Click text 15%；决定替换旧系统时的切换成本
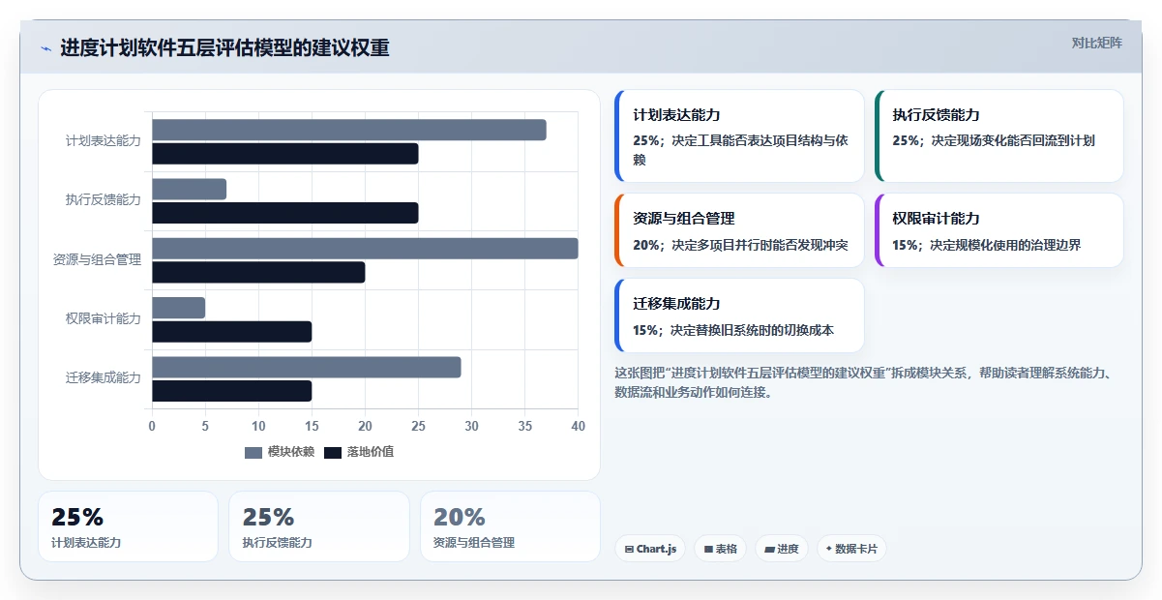Screen dimensions: 1162x600 point(733,330)
